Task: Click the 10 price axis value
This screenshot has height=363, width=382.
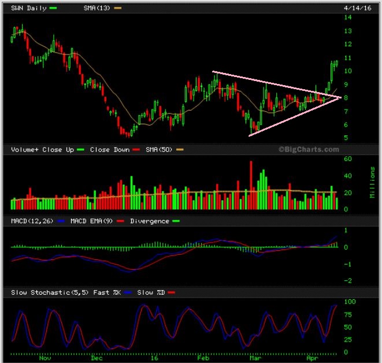Action: point(348,71)
